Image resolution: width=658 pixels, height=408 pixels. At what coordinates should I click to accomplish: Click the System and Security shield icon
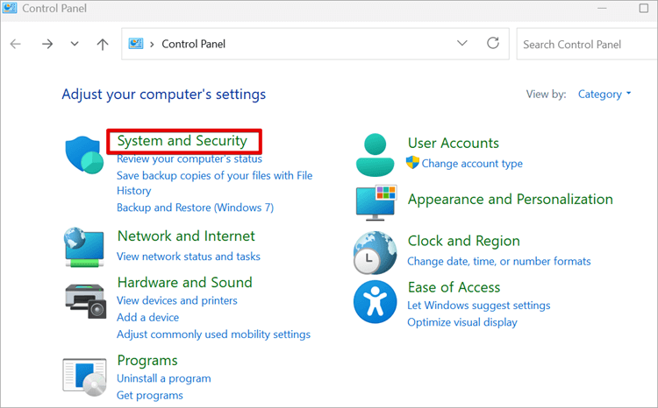click(x=84, y=155)
